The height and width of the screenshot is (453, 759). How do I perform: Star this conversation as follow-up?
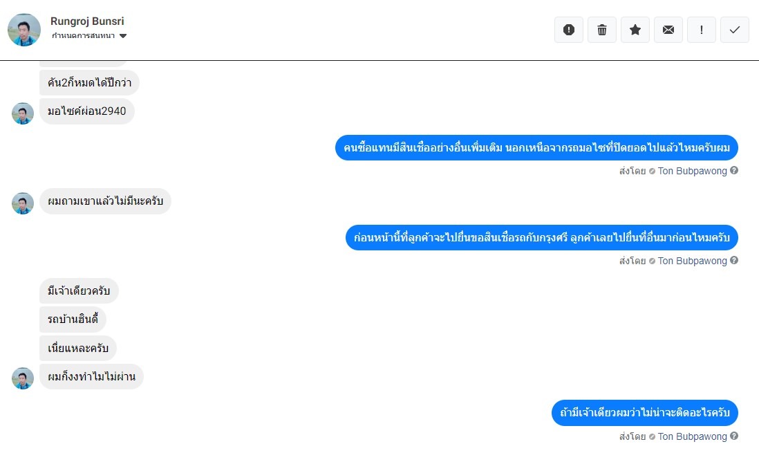click(x=635, y=30)
